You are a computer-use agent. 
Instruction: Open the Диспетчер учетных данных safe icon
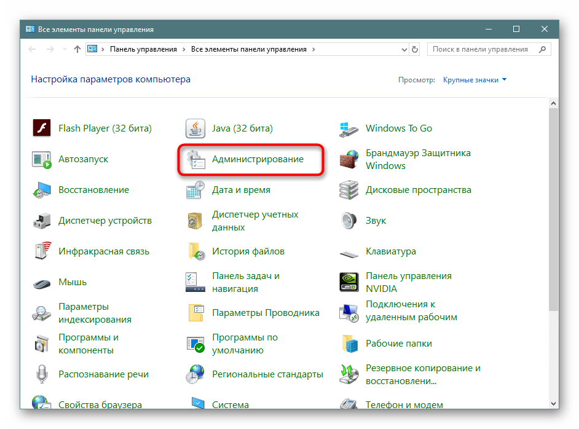(x=195, y=221)
